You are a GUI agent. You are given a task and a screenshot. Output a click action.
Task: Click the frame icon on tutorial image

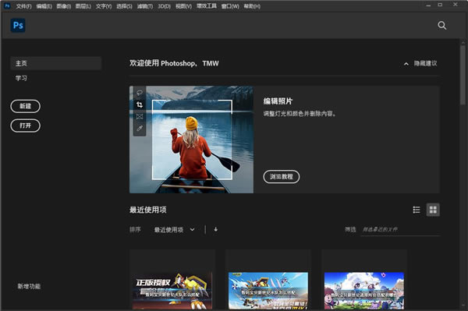click(140, 117)
